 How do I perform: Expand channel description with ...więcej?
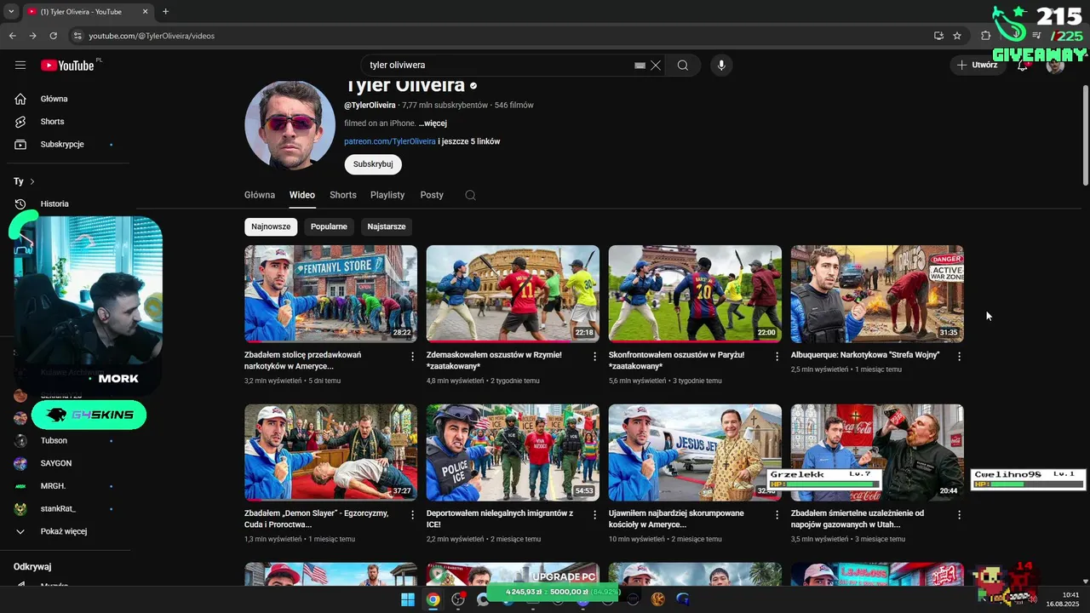click(x=433, y=123)
